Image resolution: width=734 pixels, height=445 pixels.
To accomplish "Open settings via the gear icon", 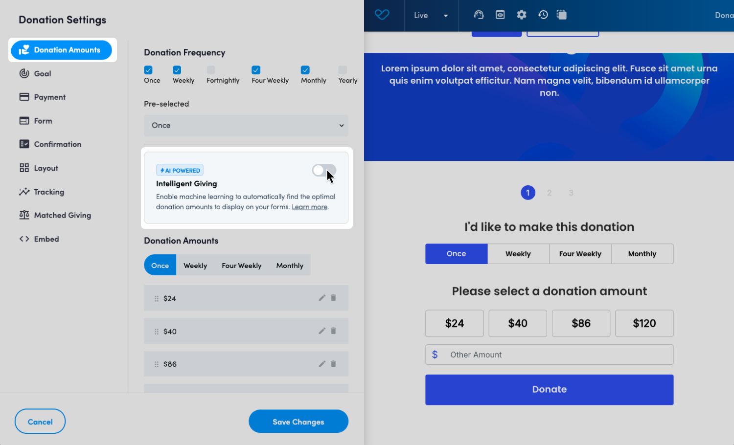I will [522, 15].
